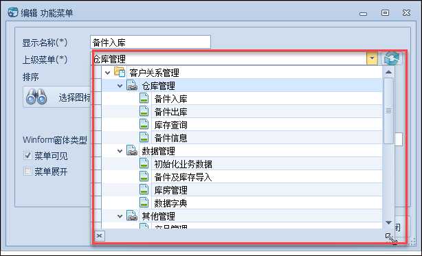Collapse the 其他管理 tree node

tap(120, 216)
